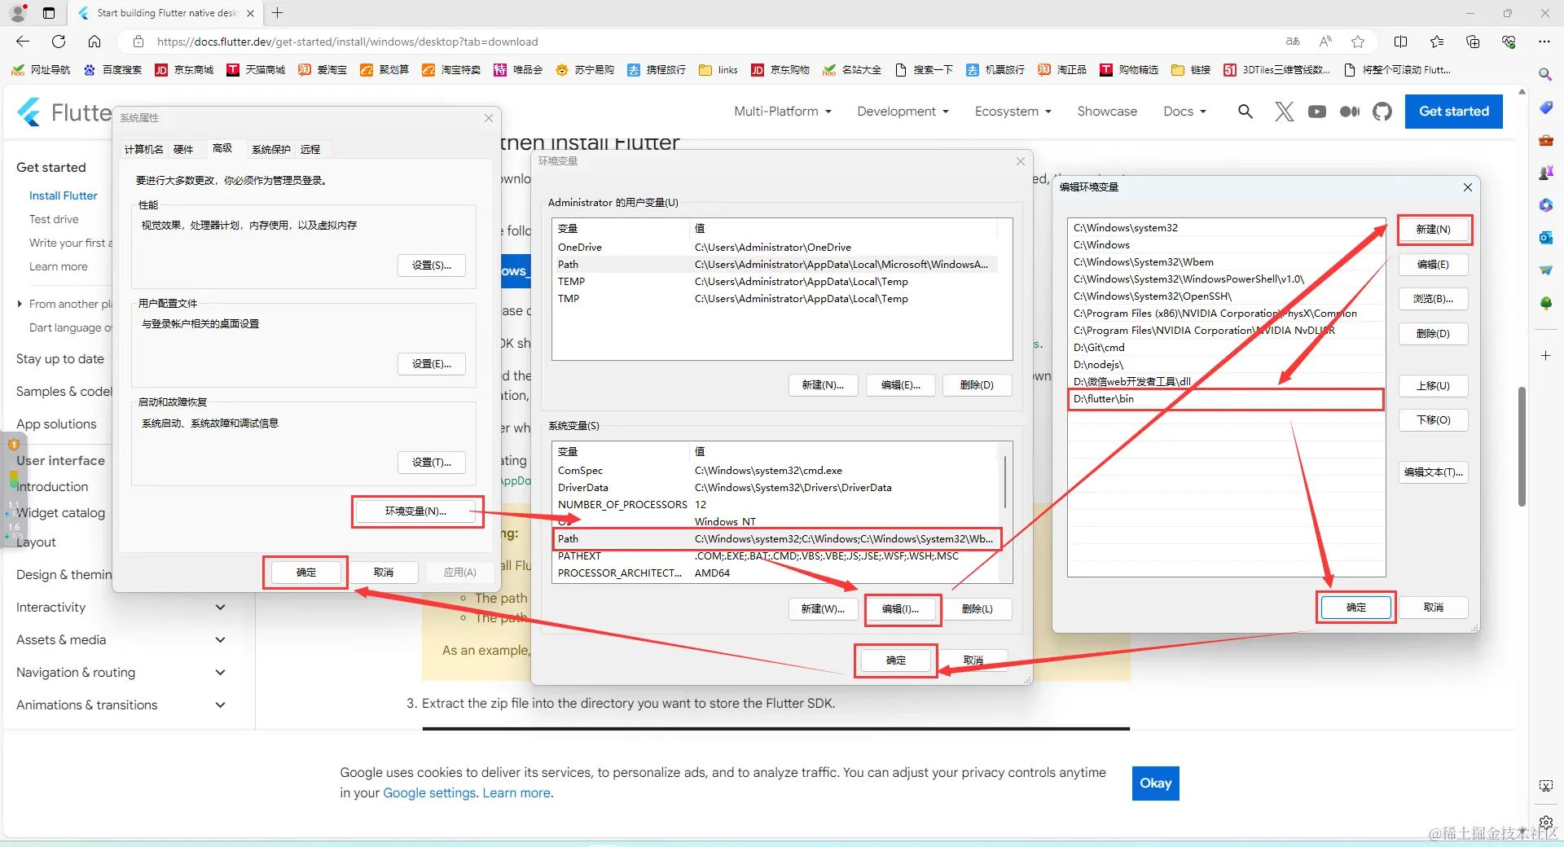Open 环境变量(N)... in System Properties

click(415, 511)
